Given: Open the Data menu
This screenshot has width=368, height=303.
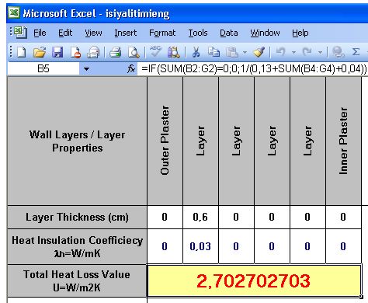Looking at the screenshot, I should click(229, 33).
